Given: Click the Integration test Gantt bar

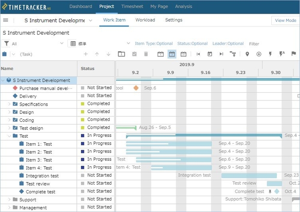Looking at the screenshot, I should pyautogui.click(x=249, y=176).
